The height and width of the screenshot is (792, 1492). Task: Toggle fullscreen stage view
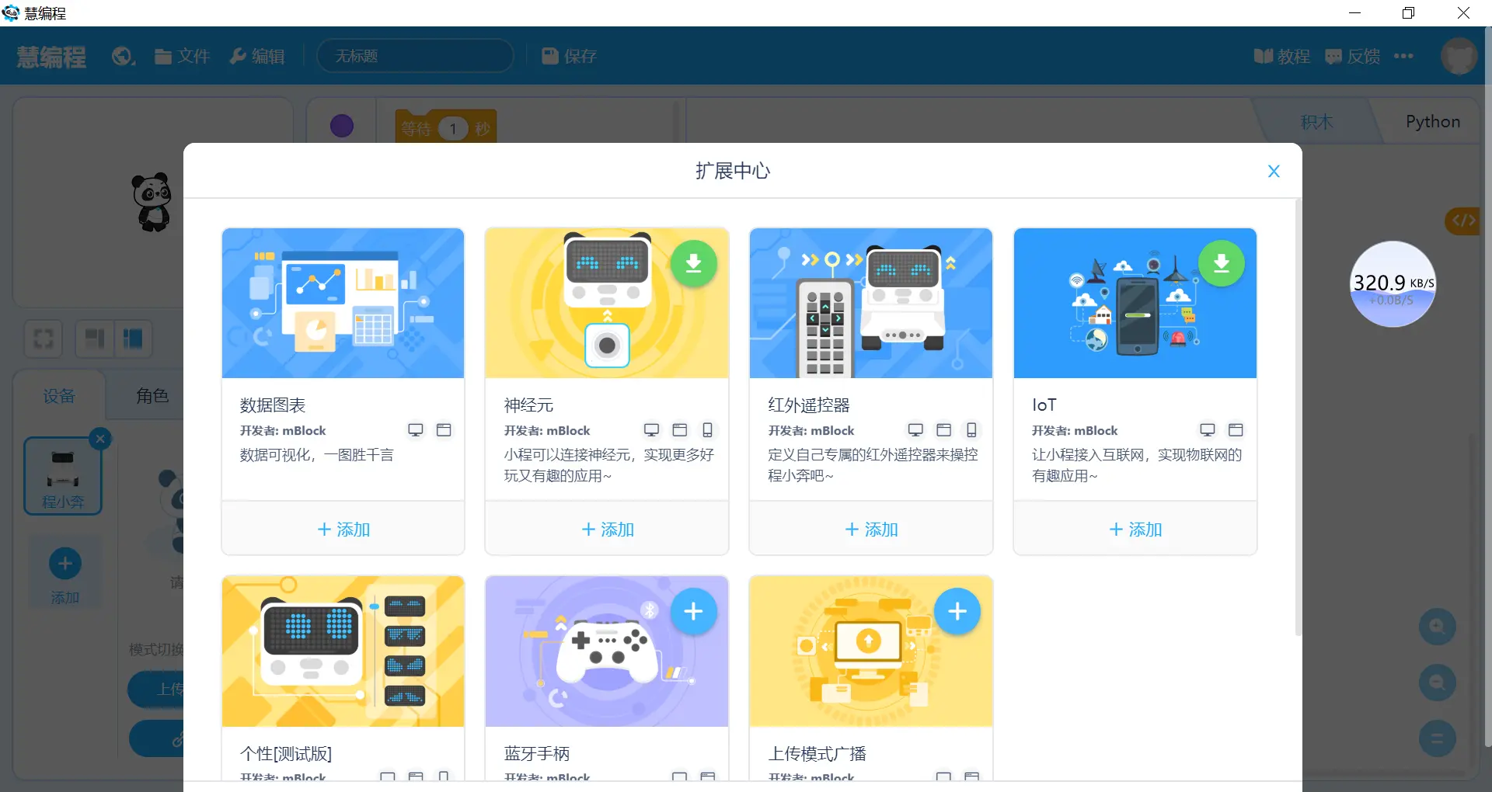click(x=44, y=339)
